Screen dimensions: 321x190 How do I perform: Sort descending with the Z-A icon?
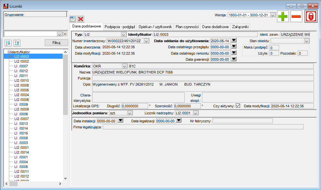coord(17,43)
